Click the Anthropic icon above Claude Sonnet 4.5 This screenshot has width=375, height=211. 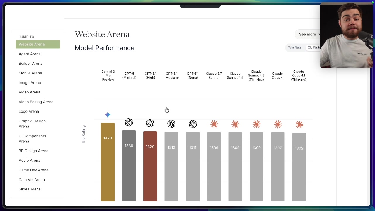click(235, 124)
